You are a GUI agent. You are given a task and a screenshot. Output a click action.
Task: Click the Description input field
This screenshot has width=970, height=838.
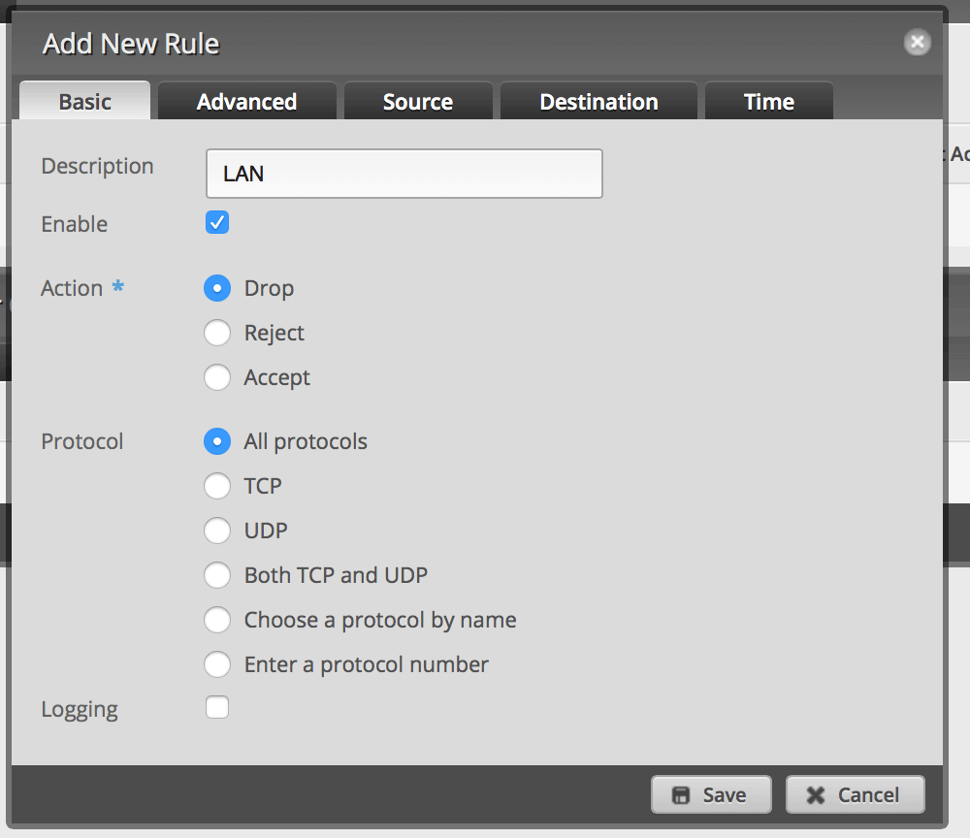point(404,174)
